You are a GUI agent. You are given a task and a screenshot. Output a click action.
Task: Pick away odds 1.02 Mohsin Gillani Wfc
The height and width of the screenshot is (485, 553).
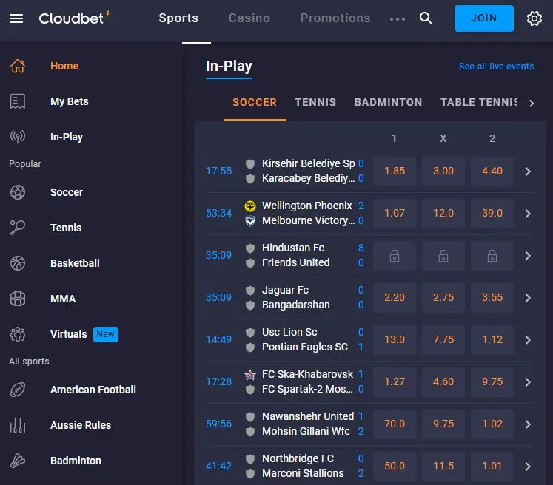point(492,424)
